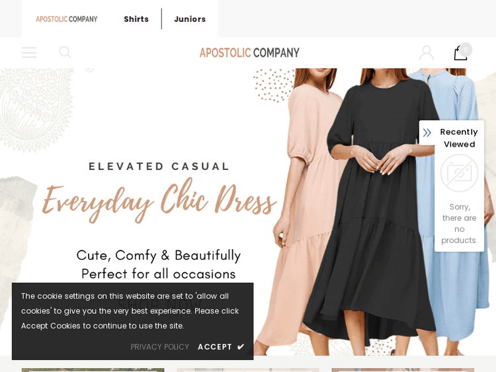
Task: Click the no-image placeholder icon
Action: (x=460, y=173)
